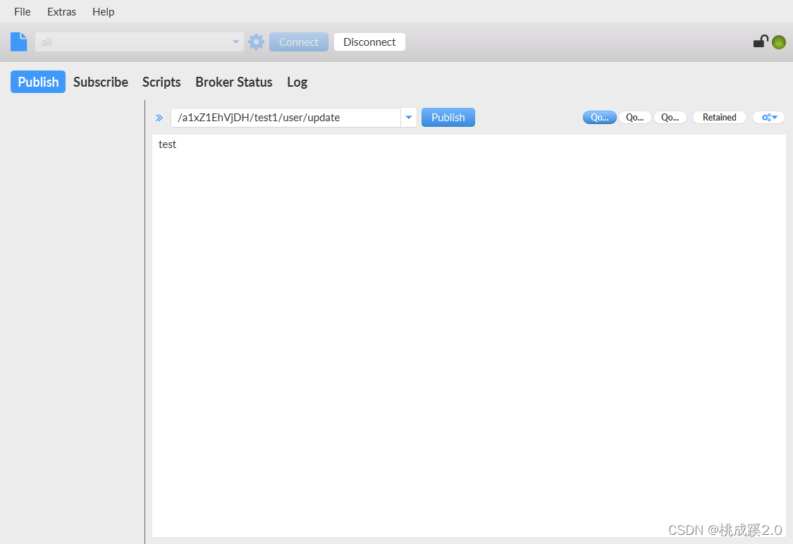This screenshot has height=544, width=793.
Task: Click the green connection status indicator
Action: (778, 42)
